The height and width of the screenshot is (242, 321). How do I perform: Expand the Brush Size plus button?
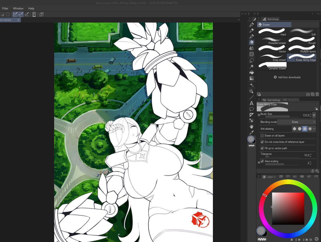pos(259,115)
